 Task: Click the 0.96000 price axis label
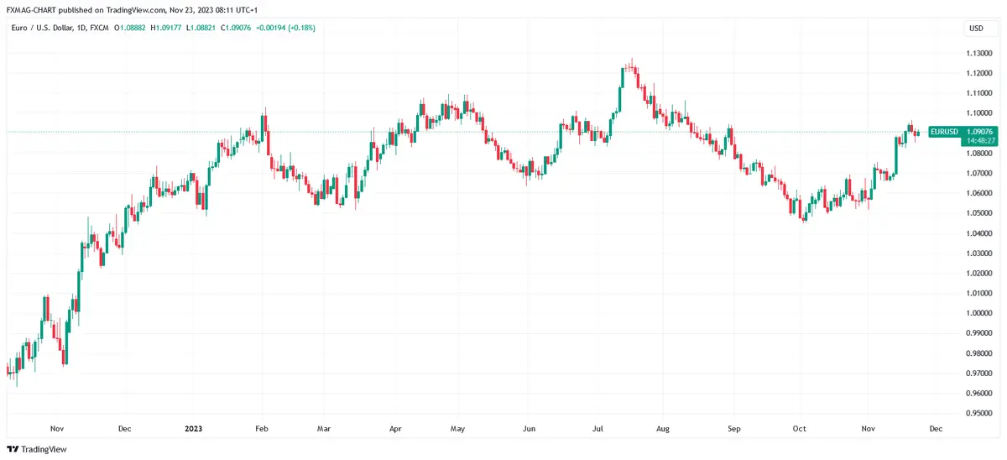978,393
